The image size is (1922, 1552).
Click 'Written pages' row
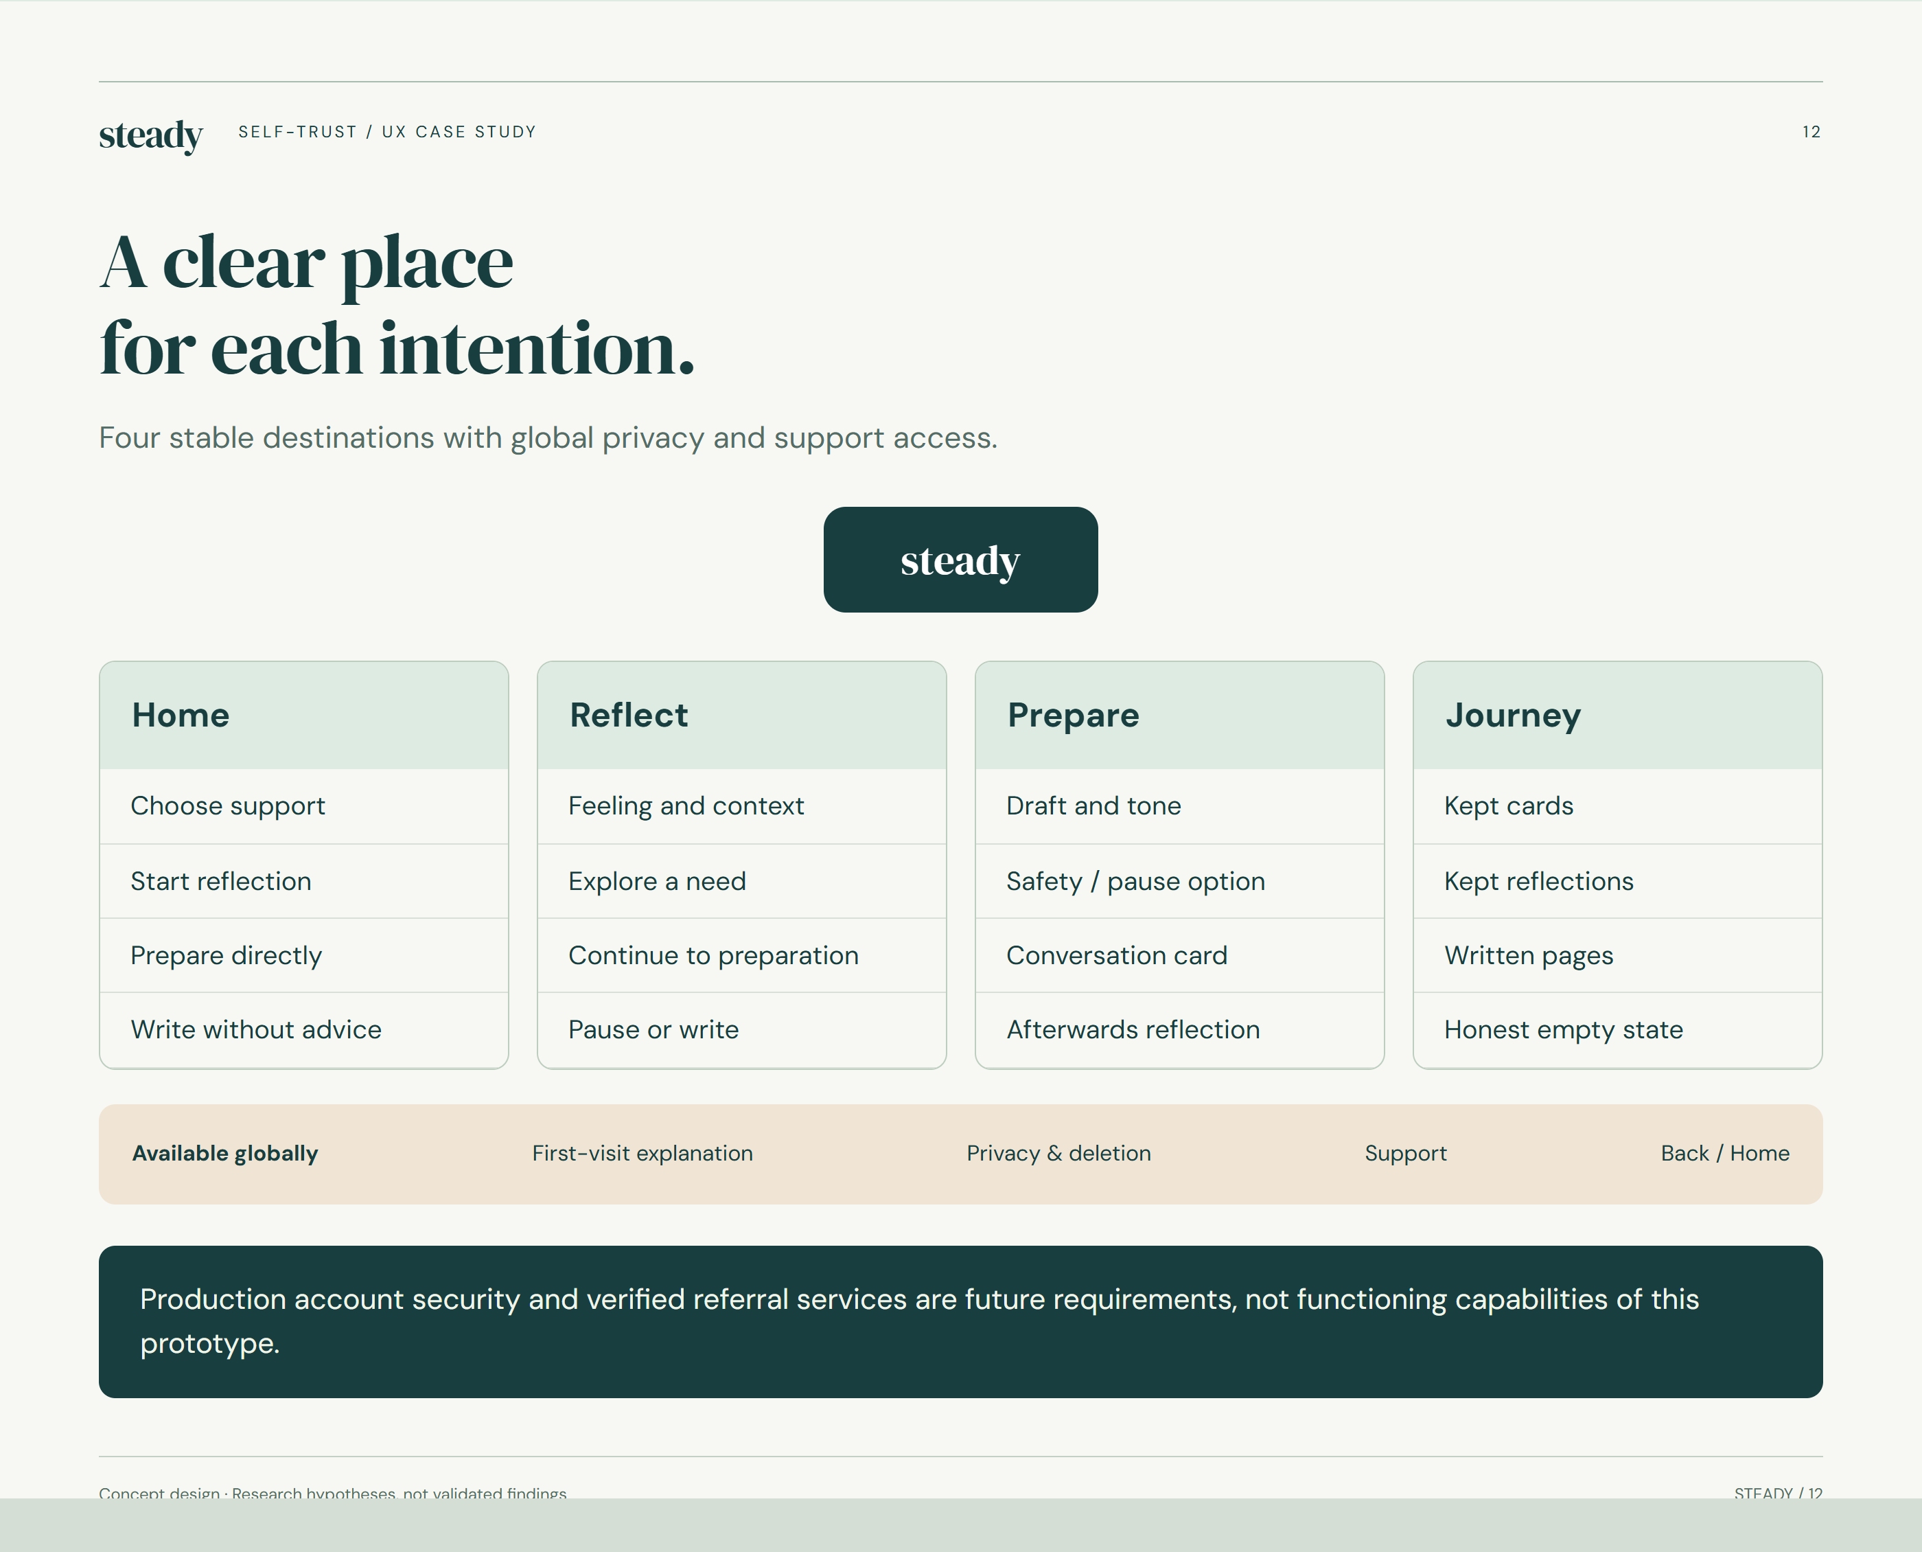click(1617, 956)
